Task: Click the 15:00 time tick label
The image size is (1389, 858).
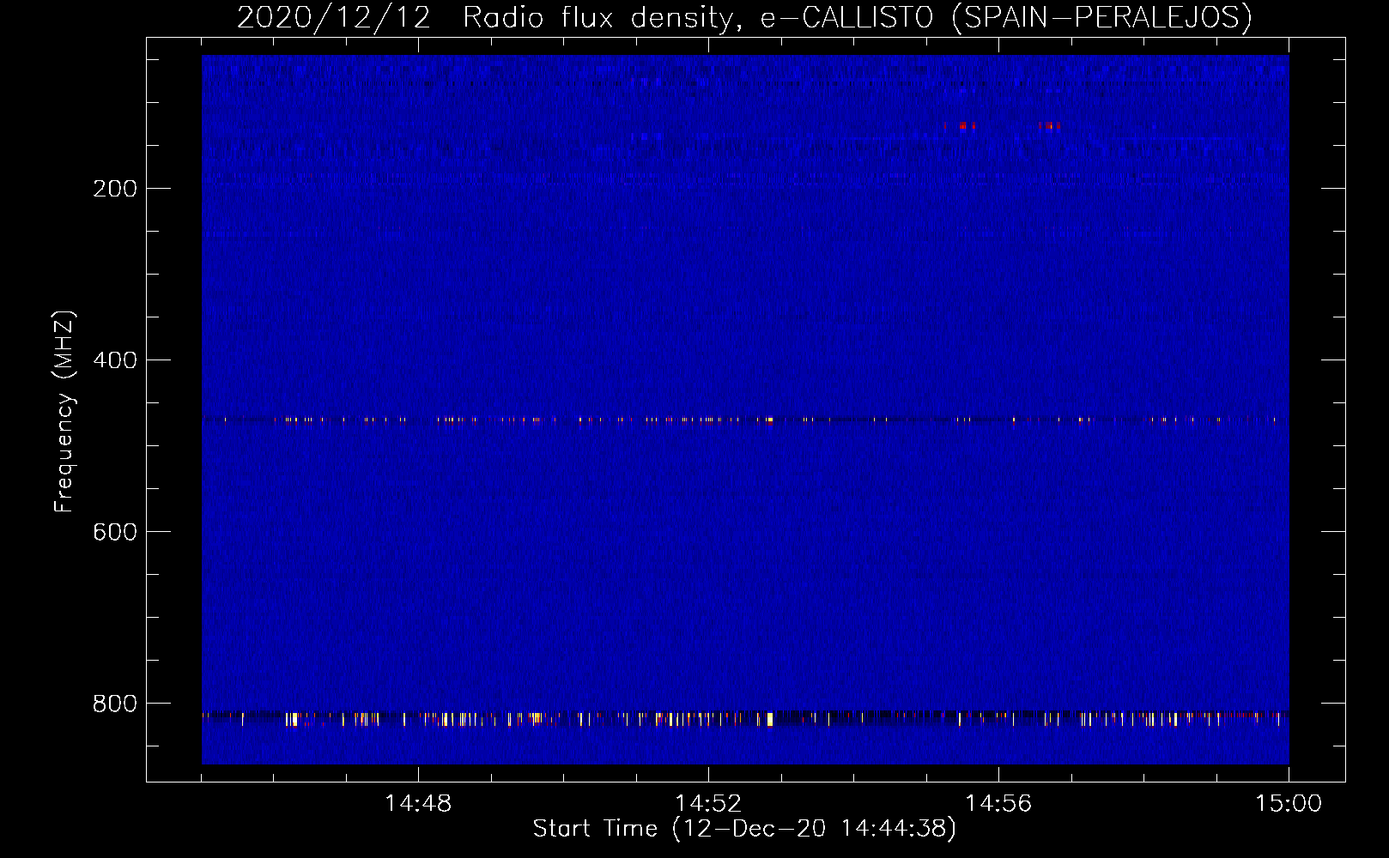Action: (x=1289, y=804)
